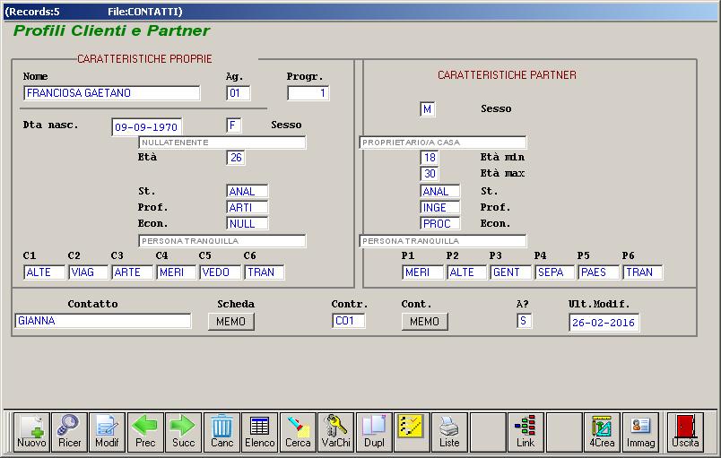Click the Uscita red door icon
Viewport: 721px width, 458px height.
pyautogui.click(x=685, y=432)
